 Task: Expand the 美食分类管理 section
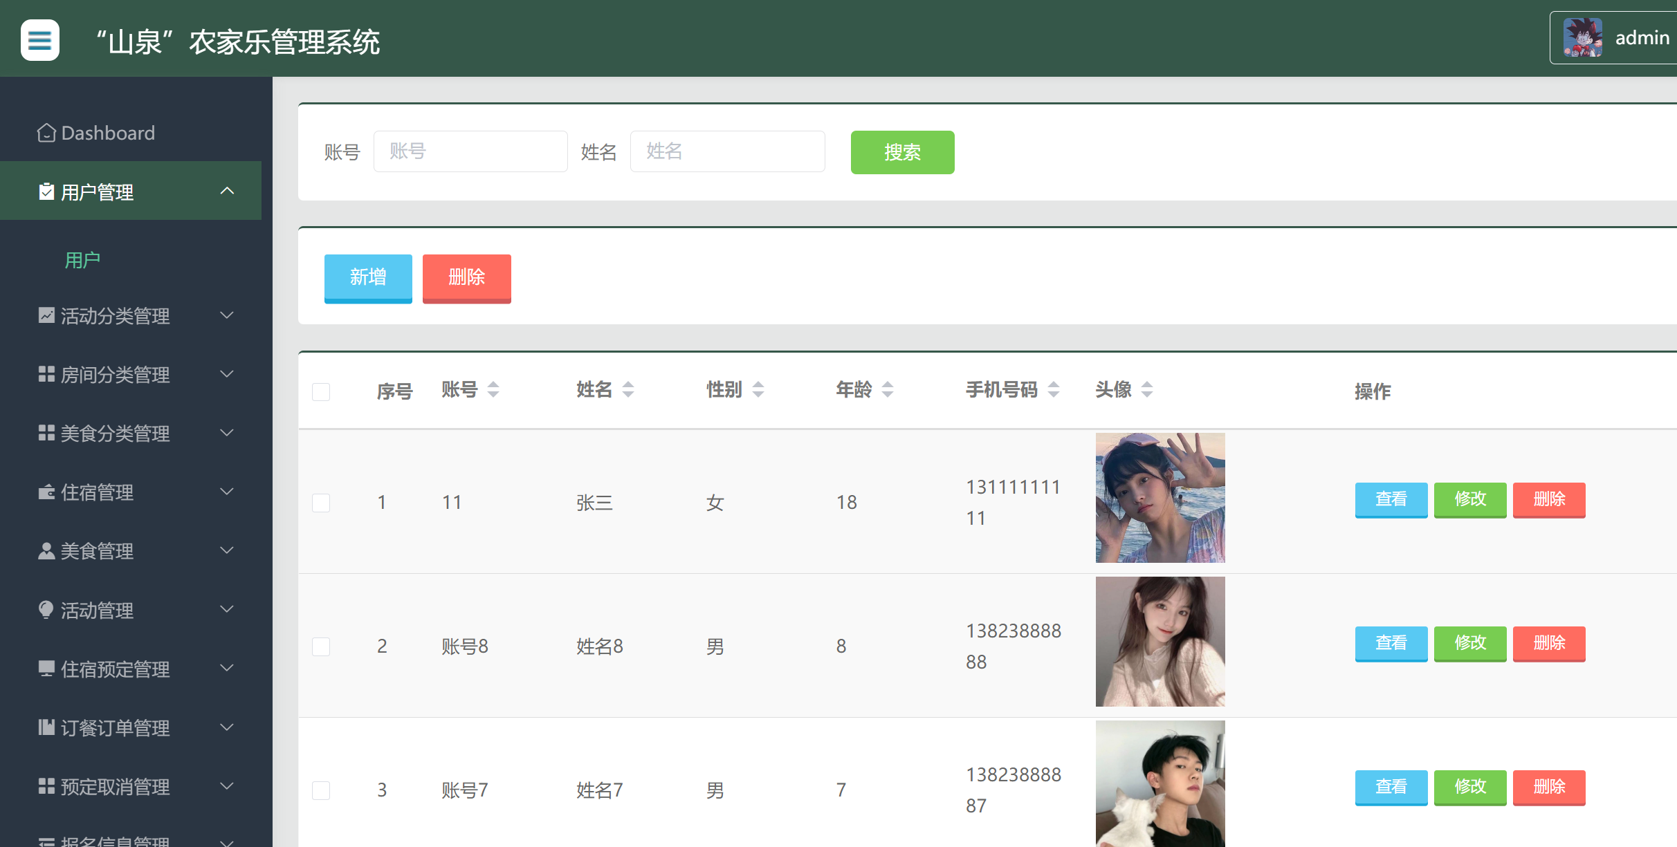pos(226,433)
